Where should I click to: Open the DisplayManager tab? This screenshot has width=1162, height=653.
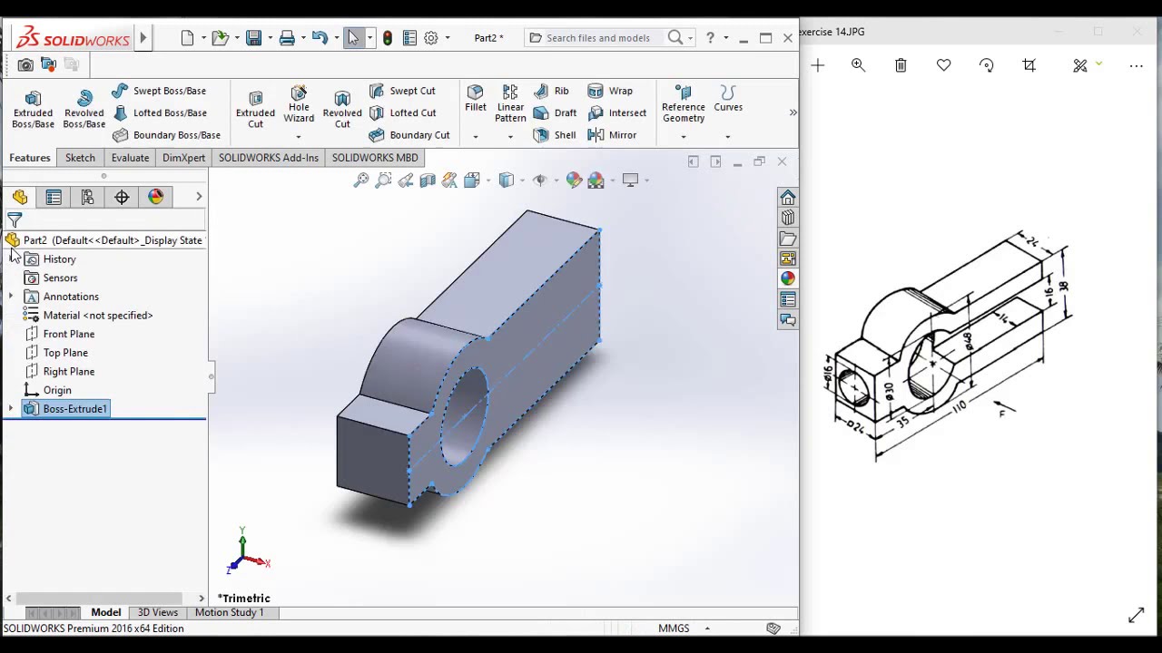coord(155,197)
